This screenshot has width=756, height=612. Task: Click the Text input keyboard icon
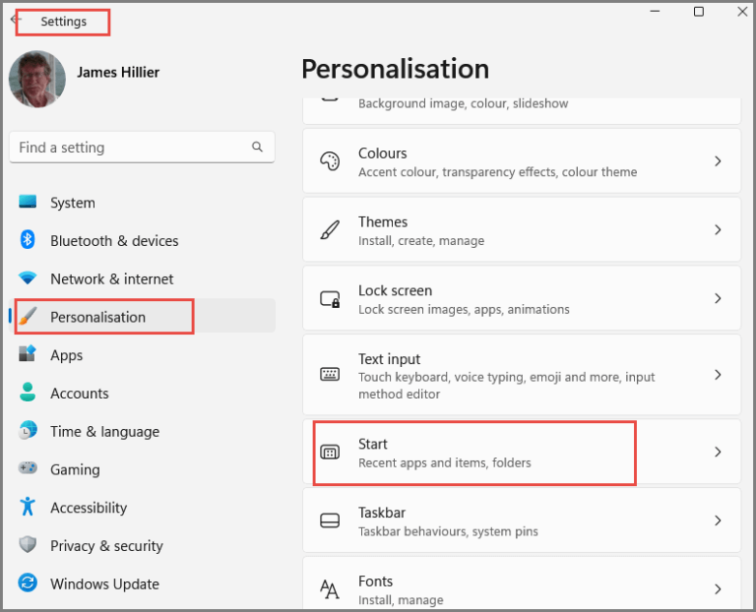(x=330, y=375)
